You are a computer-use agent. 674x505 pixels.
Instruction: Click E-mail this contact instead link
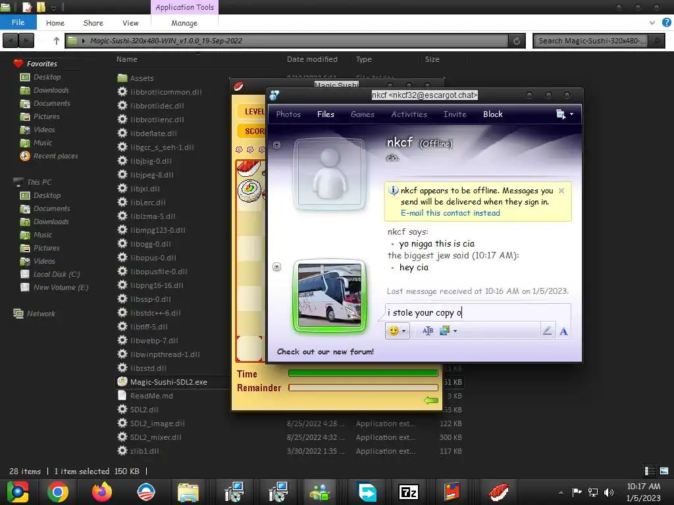click(x=450, y=213)
